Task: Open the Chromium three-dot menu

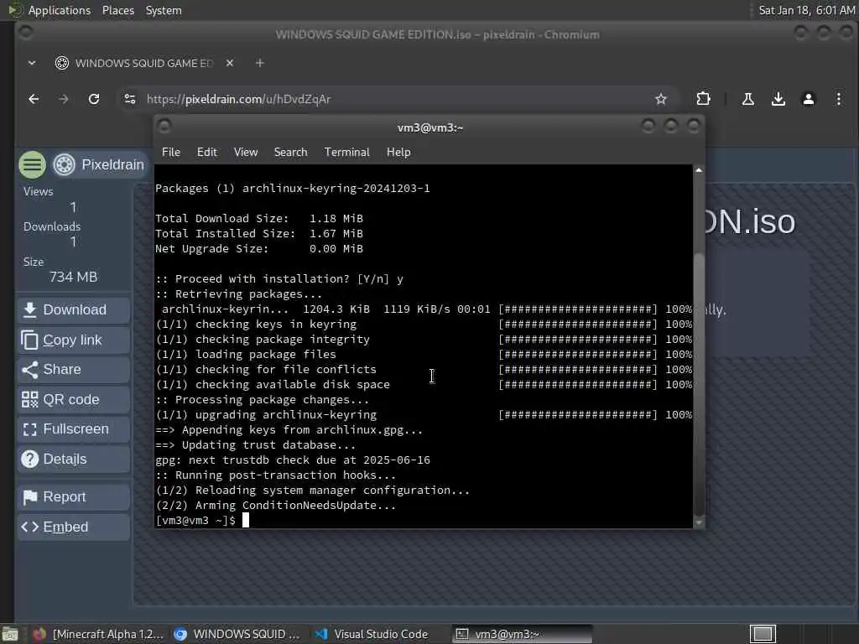Action: pos(839,99)
